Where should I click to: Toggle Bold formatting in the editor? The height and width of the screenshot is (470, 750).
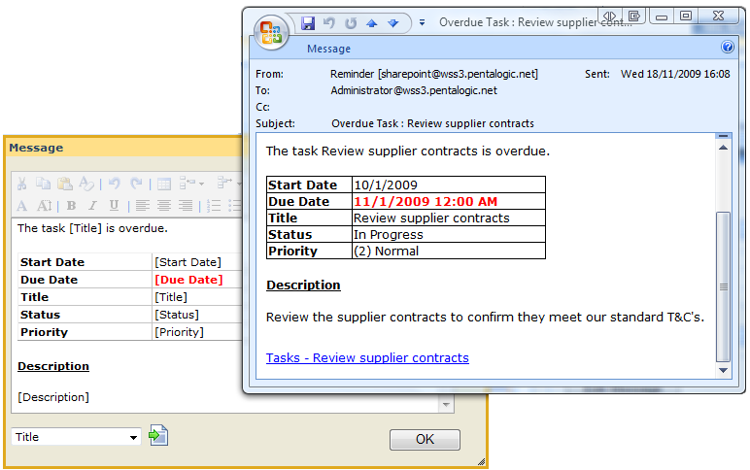[71, 206]
